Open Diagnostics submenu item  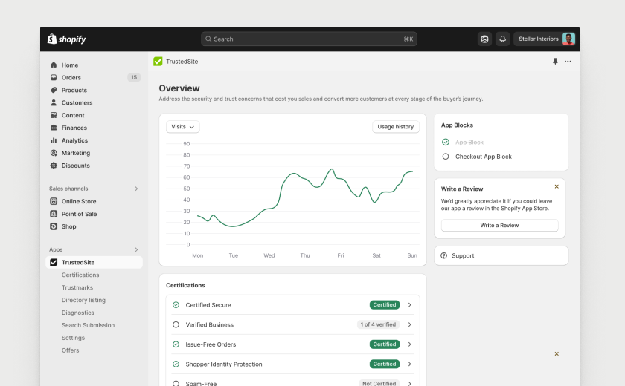78,313
